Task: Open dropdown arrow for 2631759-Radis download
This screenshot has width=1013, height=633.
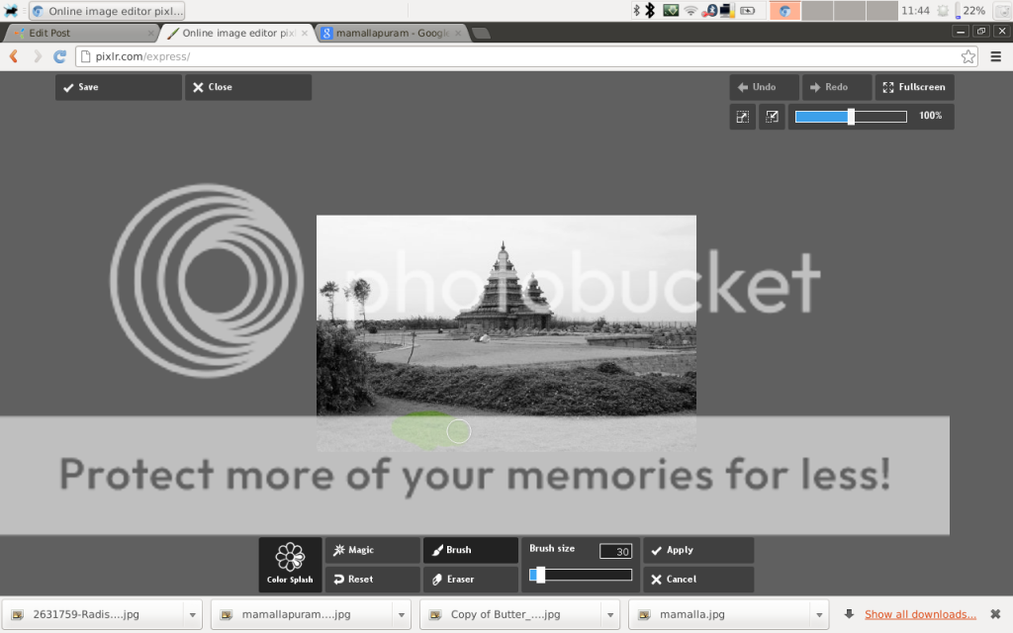Action: click(192, 614)
